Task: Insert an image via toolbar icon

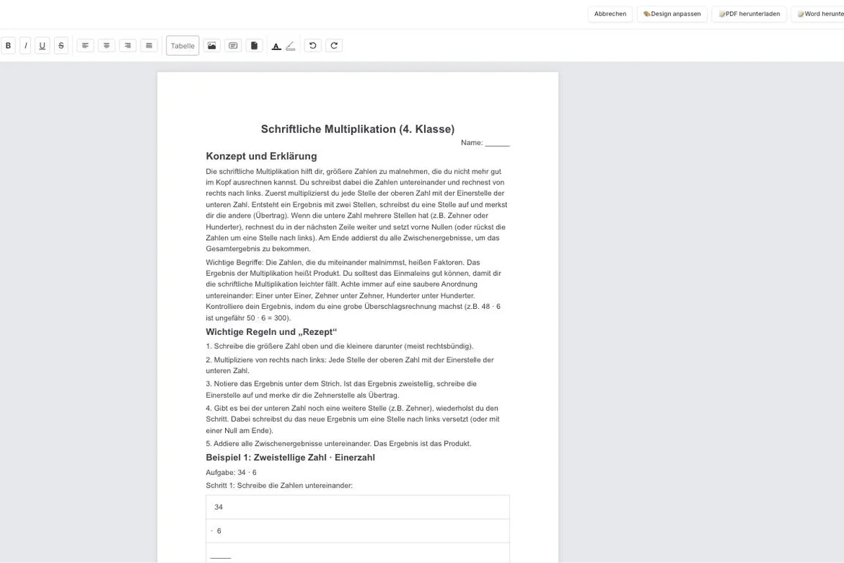Action: click(x=212, y=46)
